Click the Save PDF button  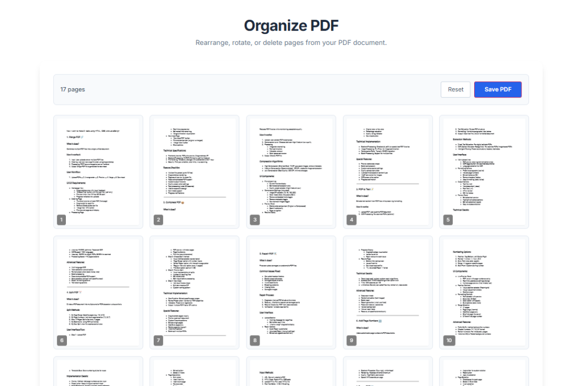coord(498,89)
